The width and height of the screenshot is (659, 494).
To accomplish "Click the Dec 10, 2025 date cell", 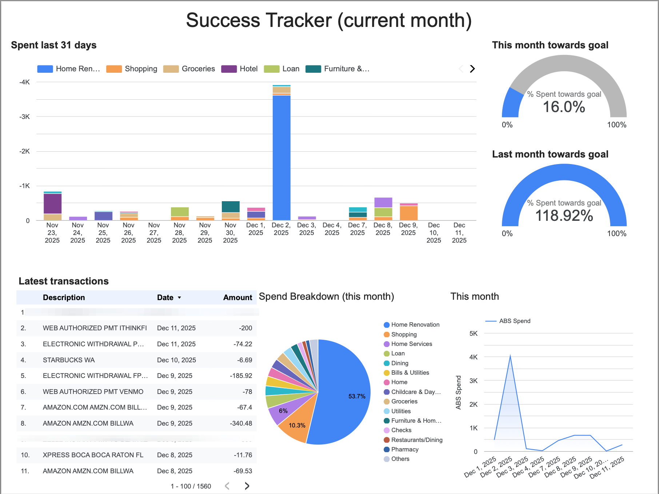I will (x=176, y=360).
